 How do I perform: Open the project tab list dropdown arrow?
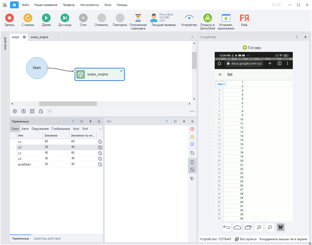click(192, 37)
